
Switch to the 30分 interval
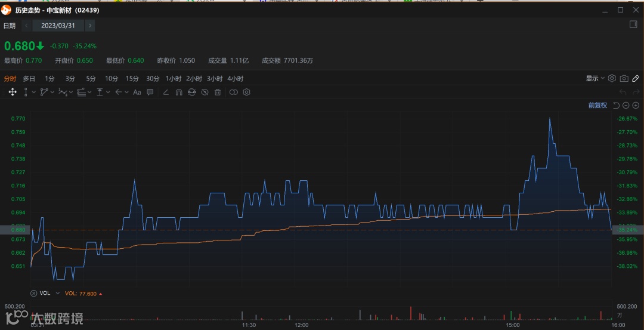point(153,79)
